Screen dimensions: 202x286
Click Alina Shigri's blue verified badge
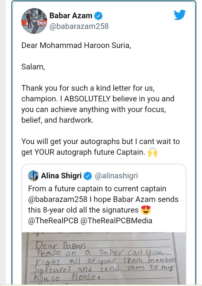[x=88, y=176]
